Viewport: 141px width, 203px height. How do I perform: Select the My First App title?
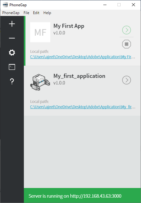(69, 26)
